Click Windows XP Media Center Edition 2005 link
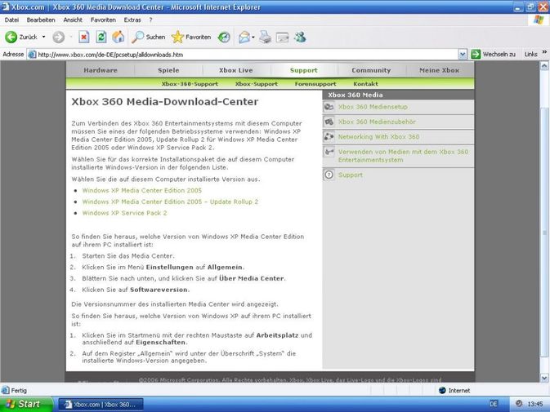The image size is (550, 412). 142,190
